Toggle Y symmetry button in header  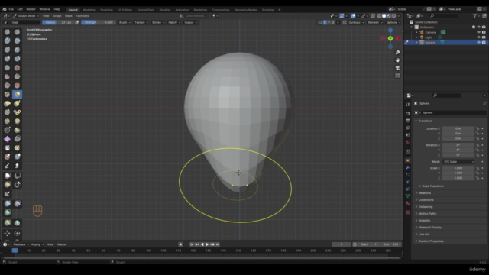tap(329, 22)
